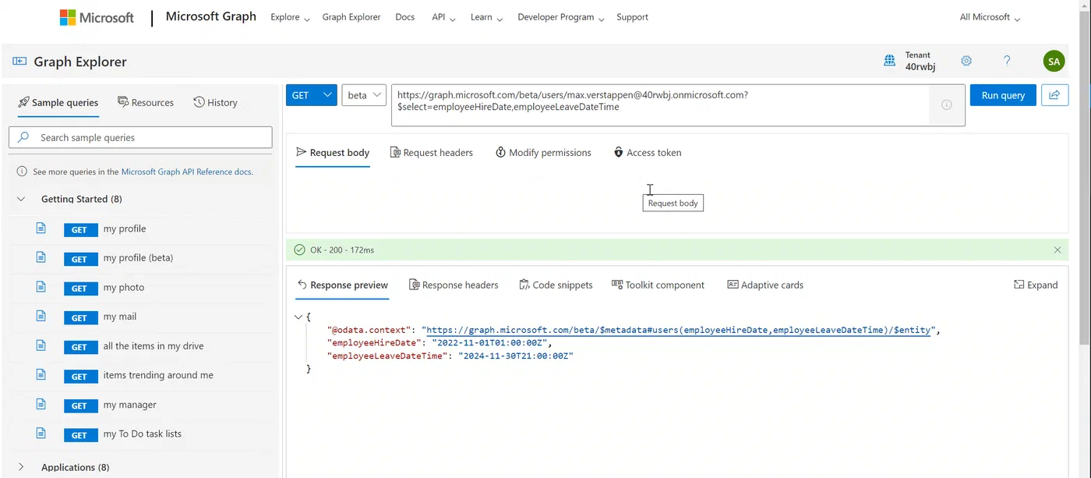Select Adaptive cards tab
Screen dimensions: 1091x478
tap(765, 285)
